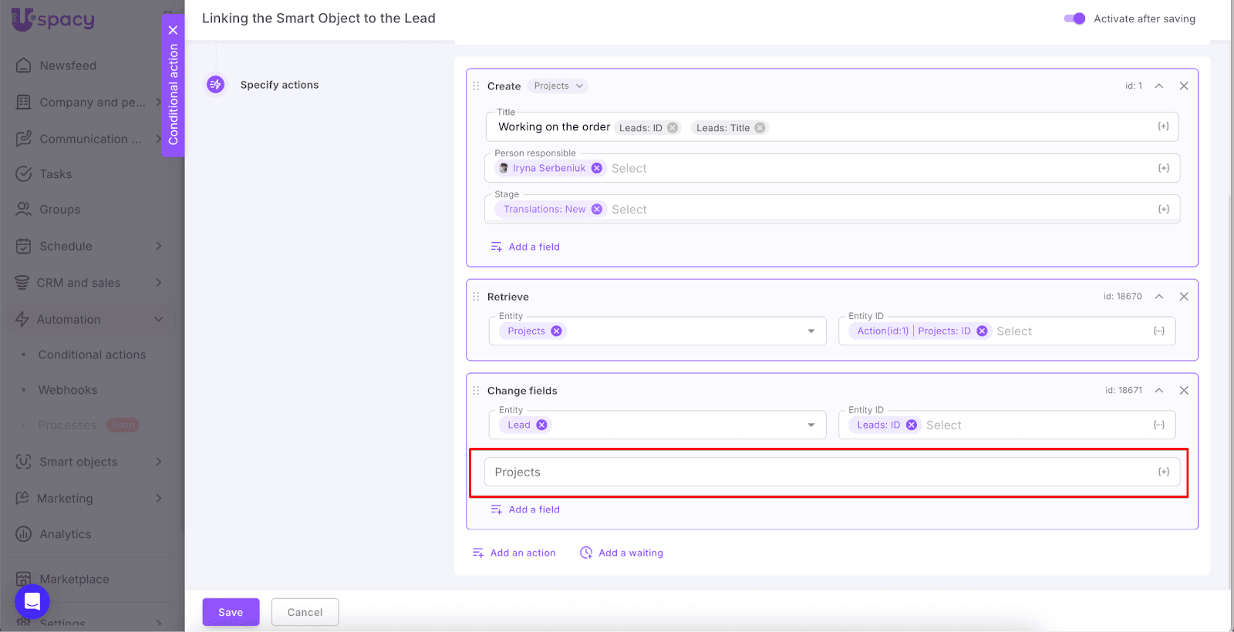This screenshot has width=1234, height=632.
Task: Open the Lead entity dropdown arrow
Action: [x=811, y=425]
